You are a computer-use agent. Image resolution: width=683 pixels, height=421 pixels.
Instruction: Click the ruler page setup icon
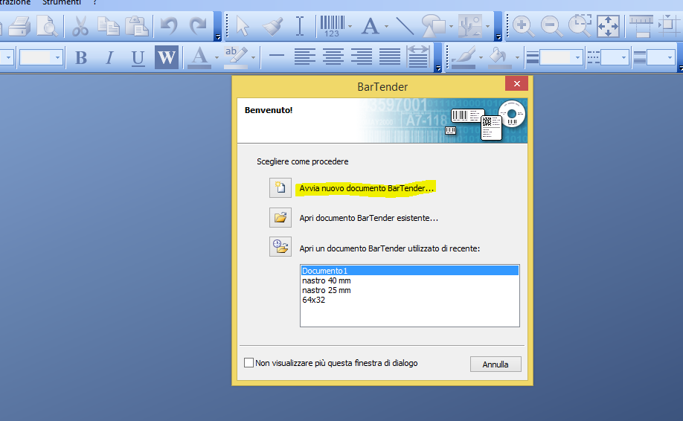coord(641,26)
